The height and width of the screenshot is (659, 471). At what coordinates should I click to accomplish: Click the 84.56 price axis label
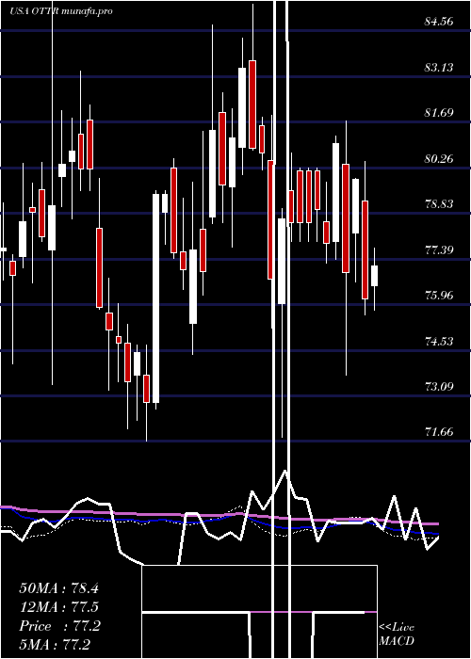(x=439, y=22)
